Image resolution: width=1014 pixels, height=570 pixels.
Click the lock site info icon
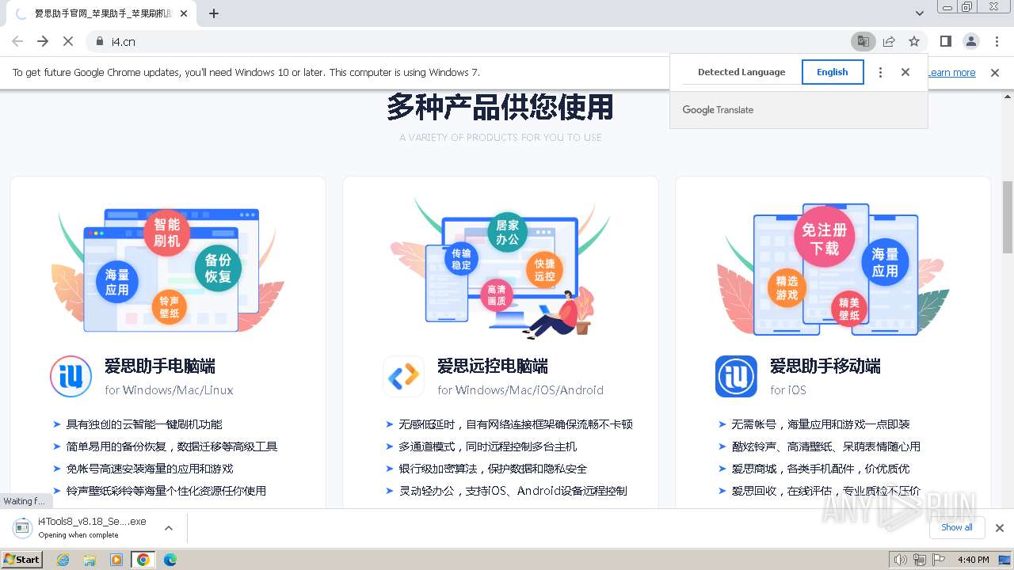(x=100, y=41)
